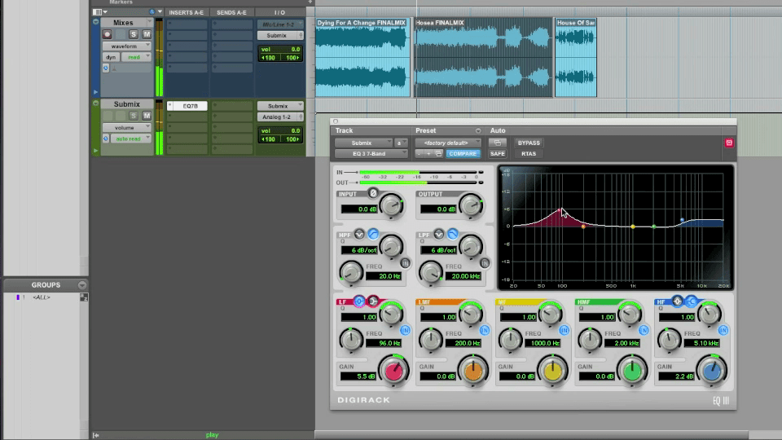Open the EQ7B insert on Submix
Viewport: 782px width, 440px height.
click(190, 106)
